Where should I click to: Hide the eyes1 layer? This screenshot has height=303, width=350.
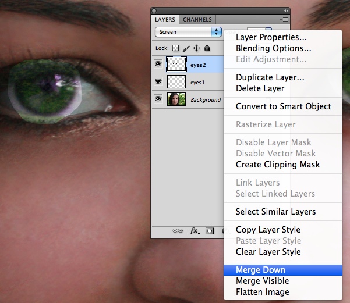point(158,81)
